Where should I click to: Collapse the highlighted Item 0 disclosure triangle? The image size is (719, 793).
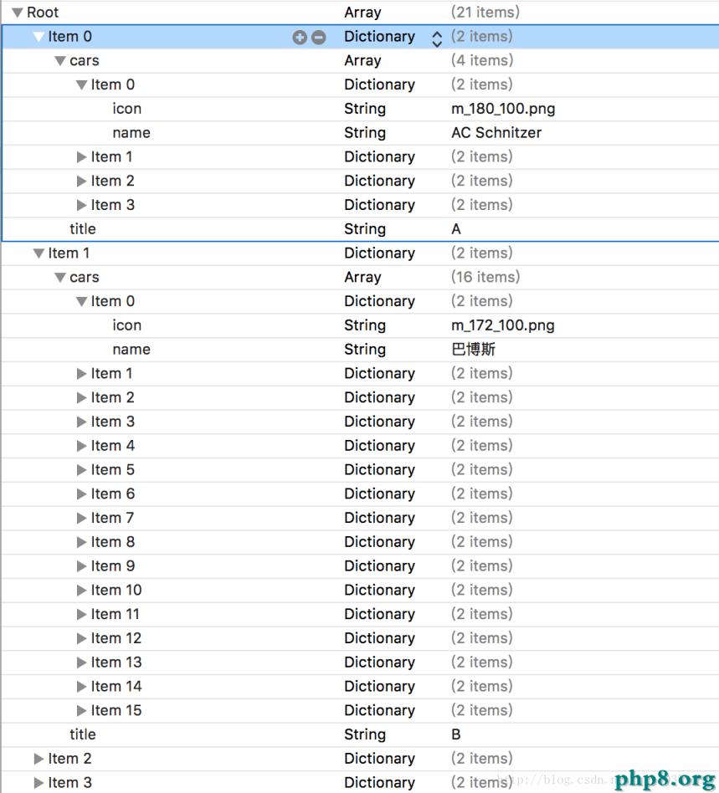pos(39,37)
